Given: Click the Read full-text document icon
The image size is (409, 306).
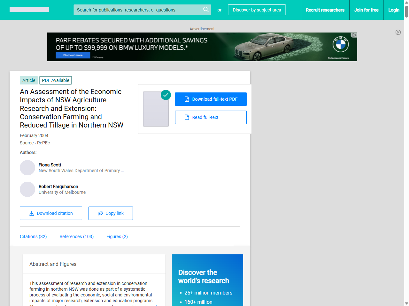Looking at the screenshot, I should 186,117.
